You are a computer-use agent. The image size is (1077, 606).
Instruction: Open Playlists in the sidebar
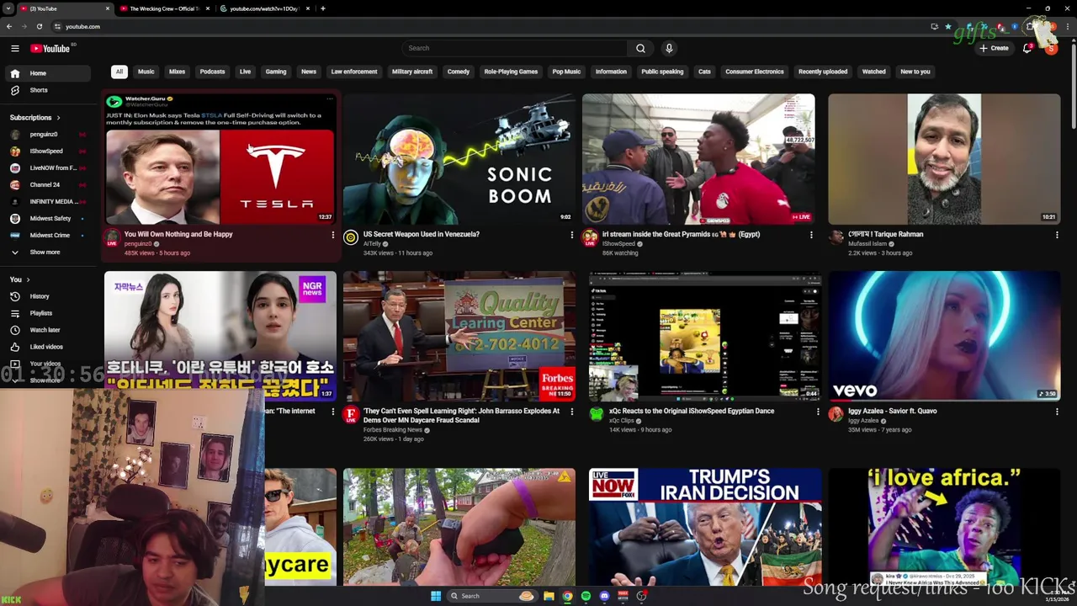[x=46, y=313]
